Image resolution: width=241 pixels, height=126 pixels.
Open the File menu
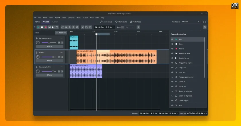coord(35,18)
